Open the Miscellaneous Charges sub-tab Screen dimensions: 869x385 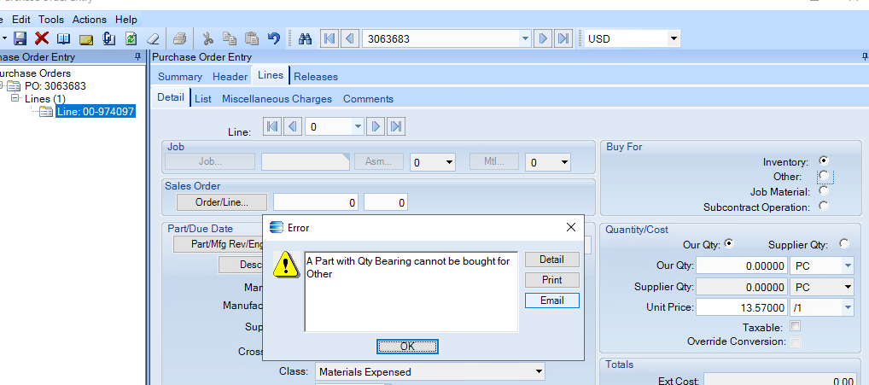coord(277,99)
